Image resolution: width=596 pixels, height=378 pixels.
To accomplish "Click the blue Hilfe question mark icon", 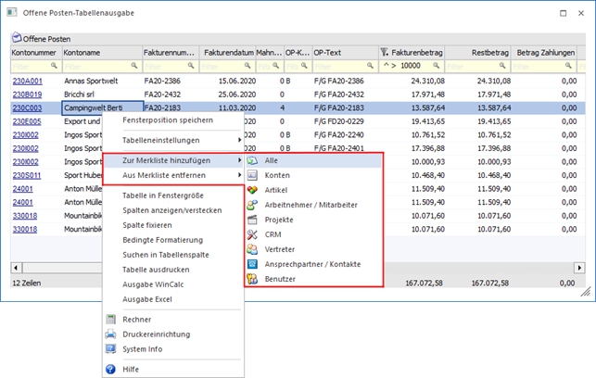I will point(111,368).
